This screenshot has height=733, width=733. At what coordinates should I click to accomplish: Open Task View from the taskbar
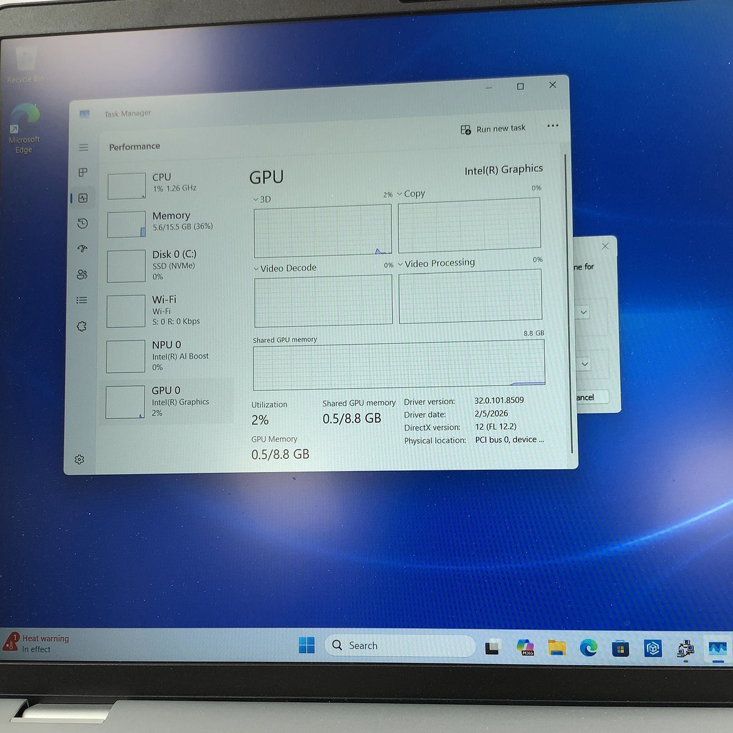coord(492,647)
